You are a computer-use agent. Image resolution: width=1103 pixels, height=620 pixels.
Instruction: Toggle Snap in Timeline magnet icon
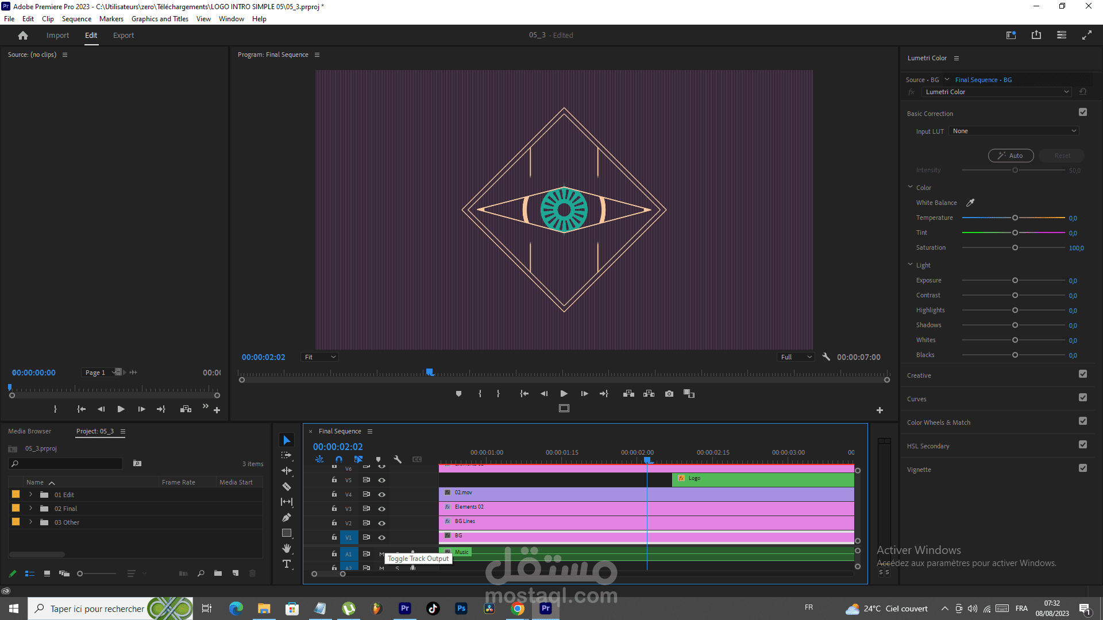339,459
